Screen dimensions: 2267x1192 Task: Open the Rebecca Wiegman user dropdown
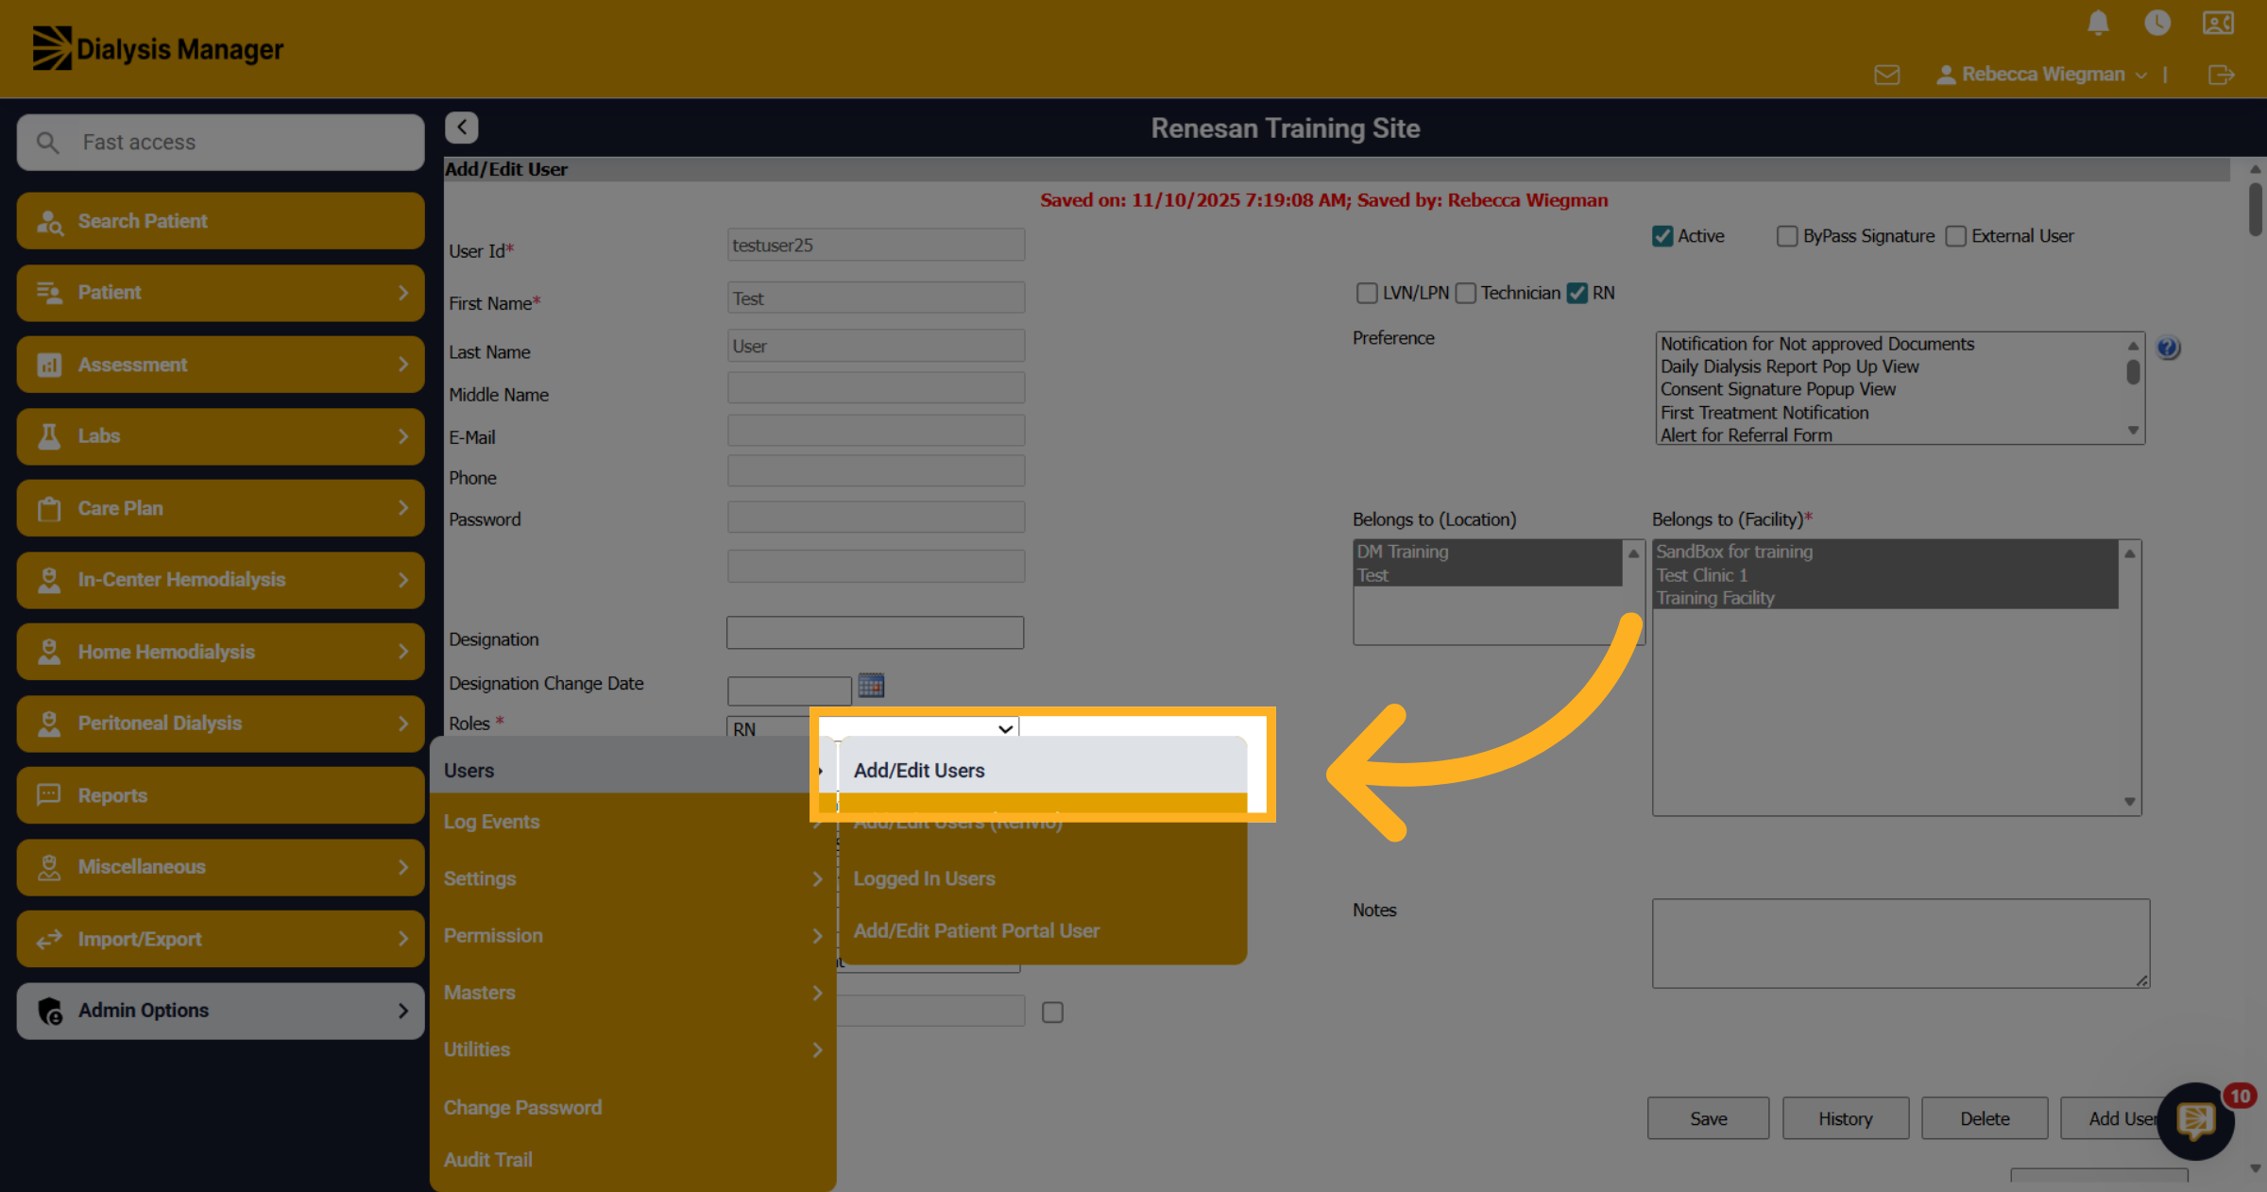click(2042, 75)
